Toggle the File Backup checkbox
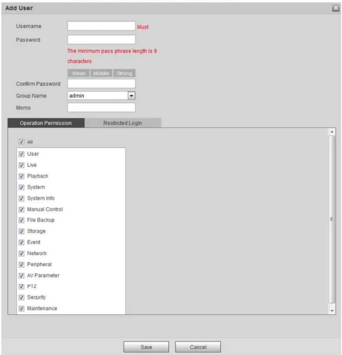 tap(21, 220)
